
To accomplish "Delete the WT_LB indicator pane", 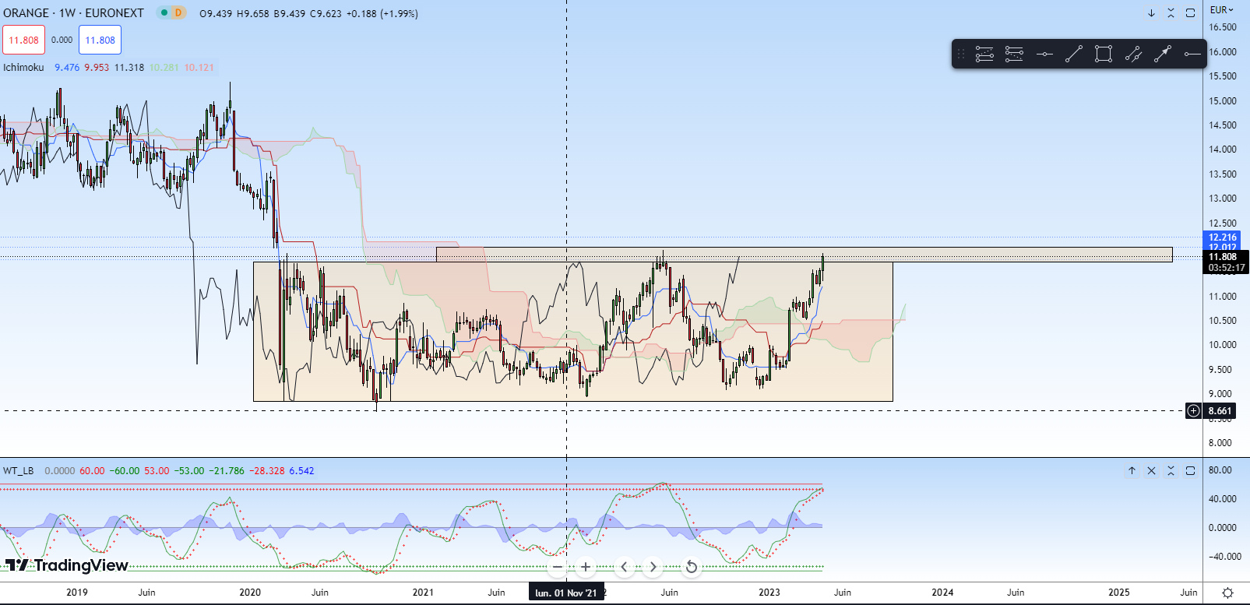I will click(x=1151, y=471).
